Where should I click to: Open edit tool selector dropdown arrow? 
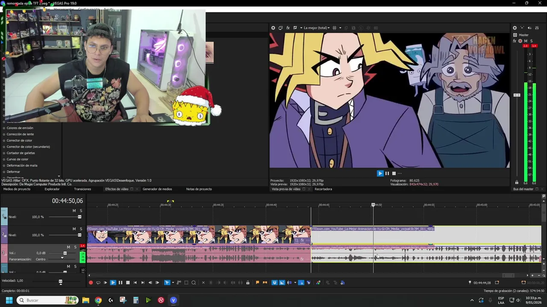(x=173, y=282)
